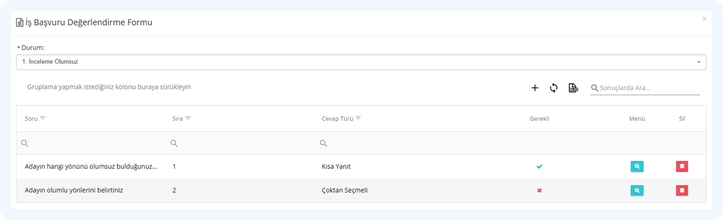Refresh the question list

tap(554, 88)
